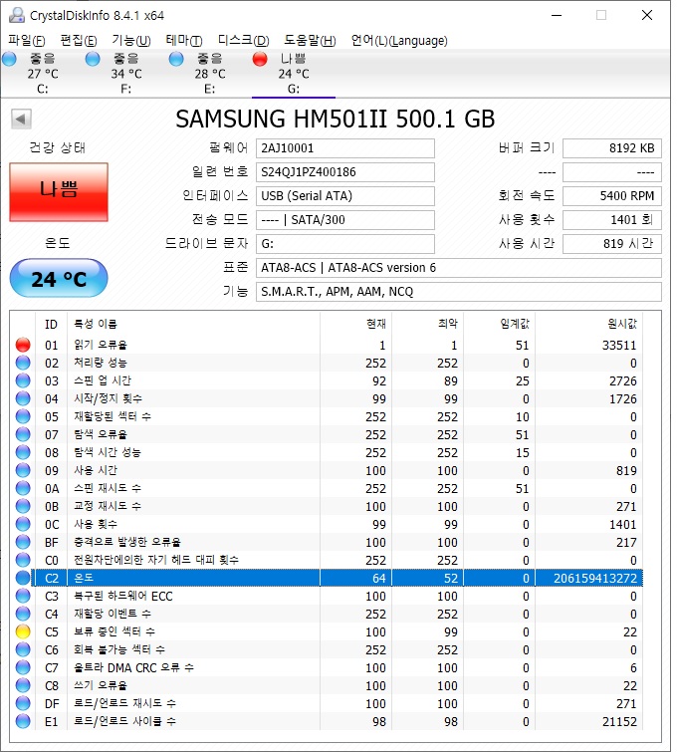
Task: Open the 파일(F) menu
Action: [x=27, y=41]
